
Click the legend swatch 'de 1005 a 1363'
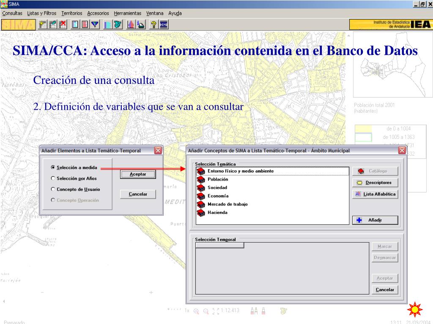[x=363, y=137]
